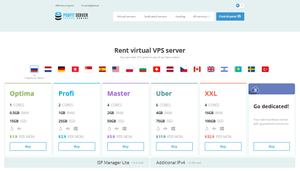Click the Chelyabinsk, Russia location label
Viewport: 300px width, 171px height.
(34, 78)
